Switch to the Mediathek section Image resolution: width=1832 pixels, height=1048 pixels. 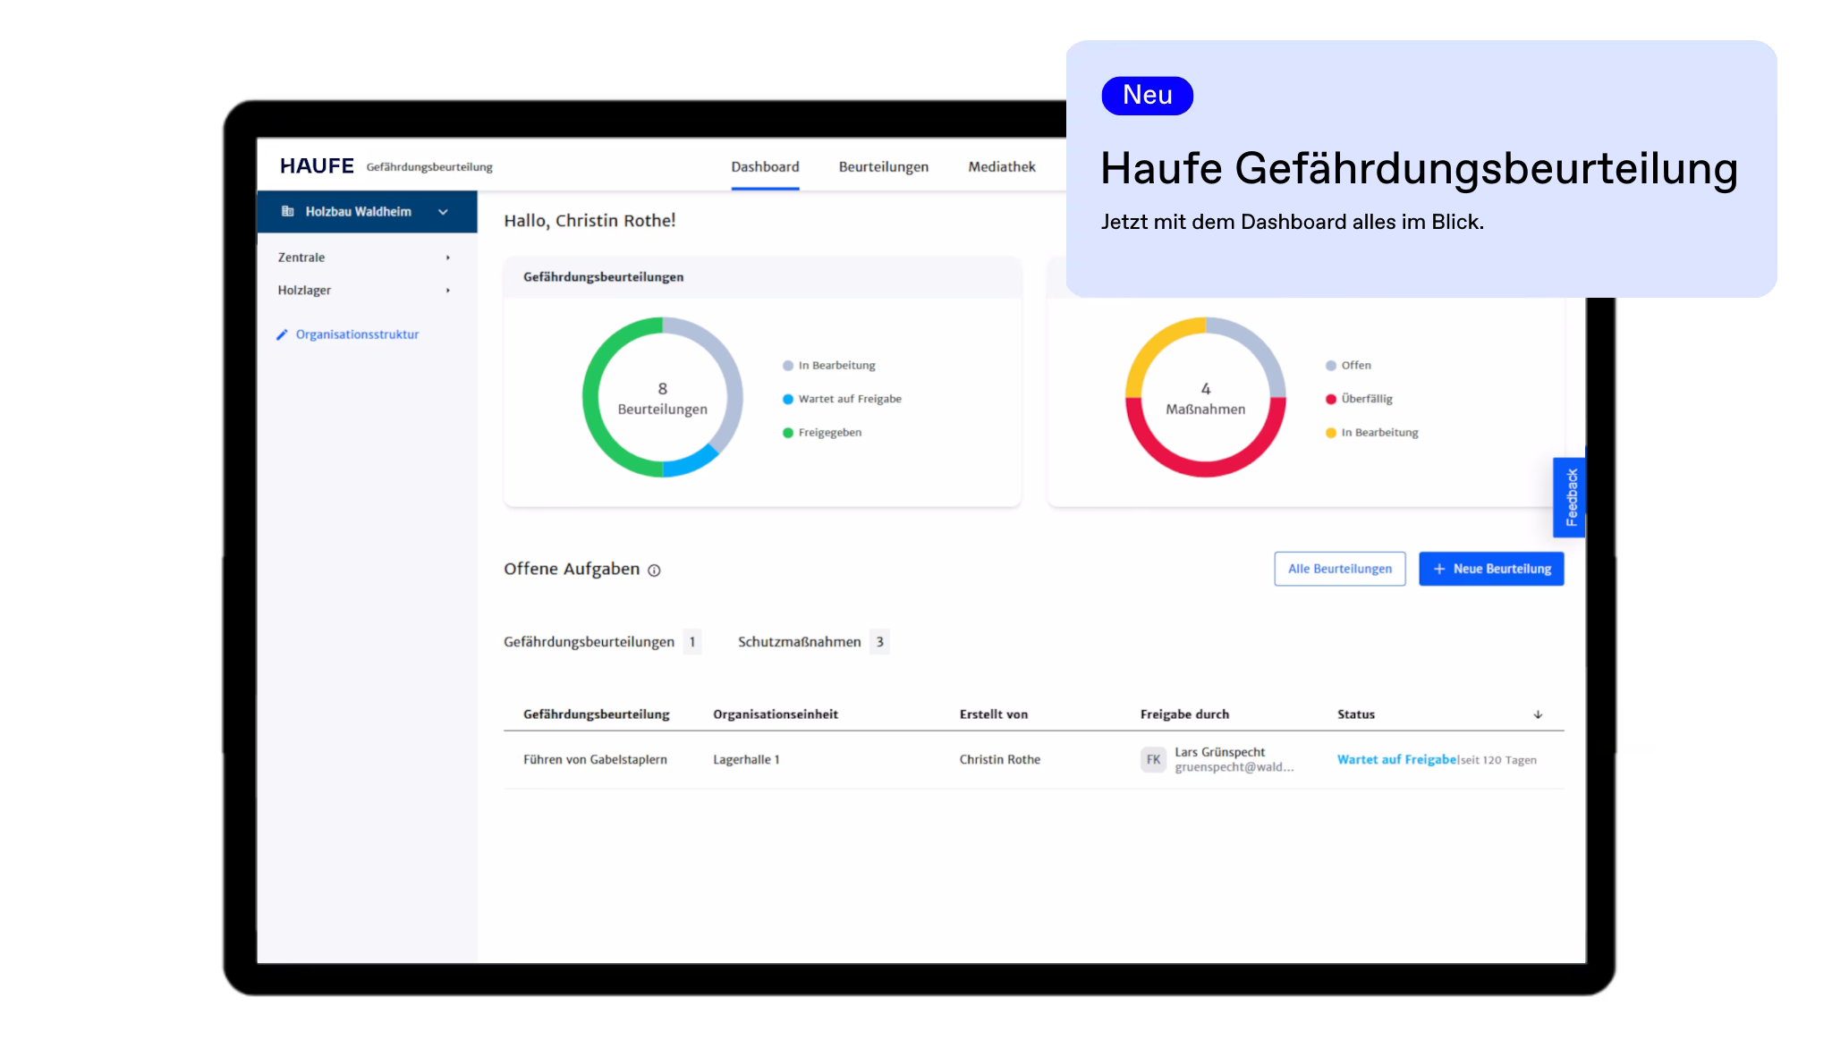[x=1000, y=166]
